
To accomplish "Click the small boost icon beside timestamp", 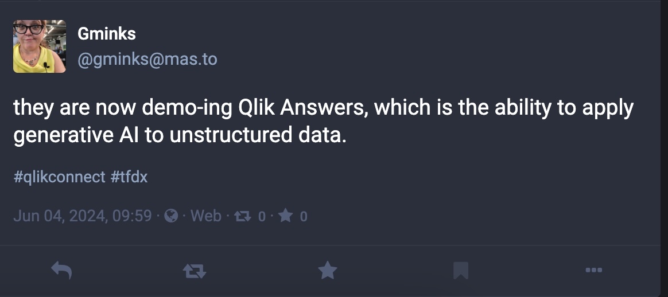I will tap(243, 217).
